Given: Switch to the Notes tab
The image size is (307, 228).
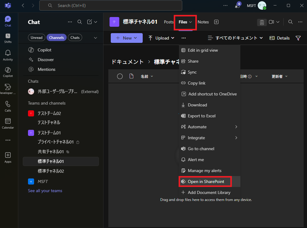Looking at the screenshot, I should point(203,22).
